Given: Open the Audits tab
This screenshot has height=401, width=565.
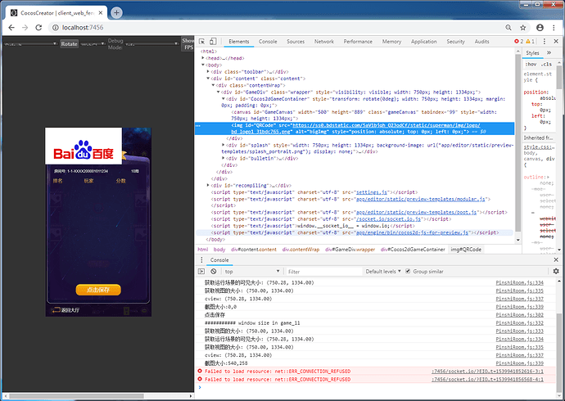Looking at the screenshot, I should (481, 42).
